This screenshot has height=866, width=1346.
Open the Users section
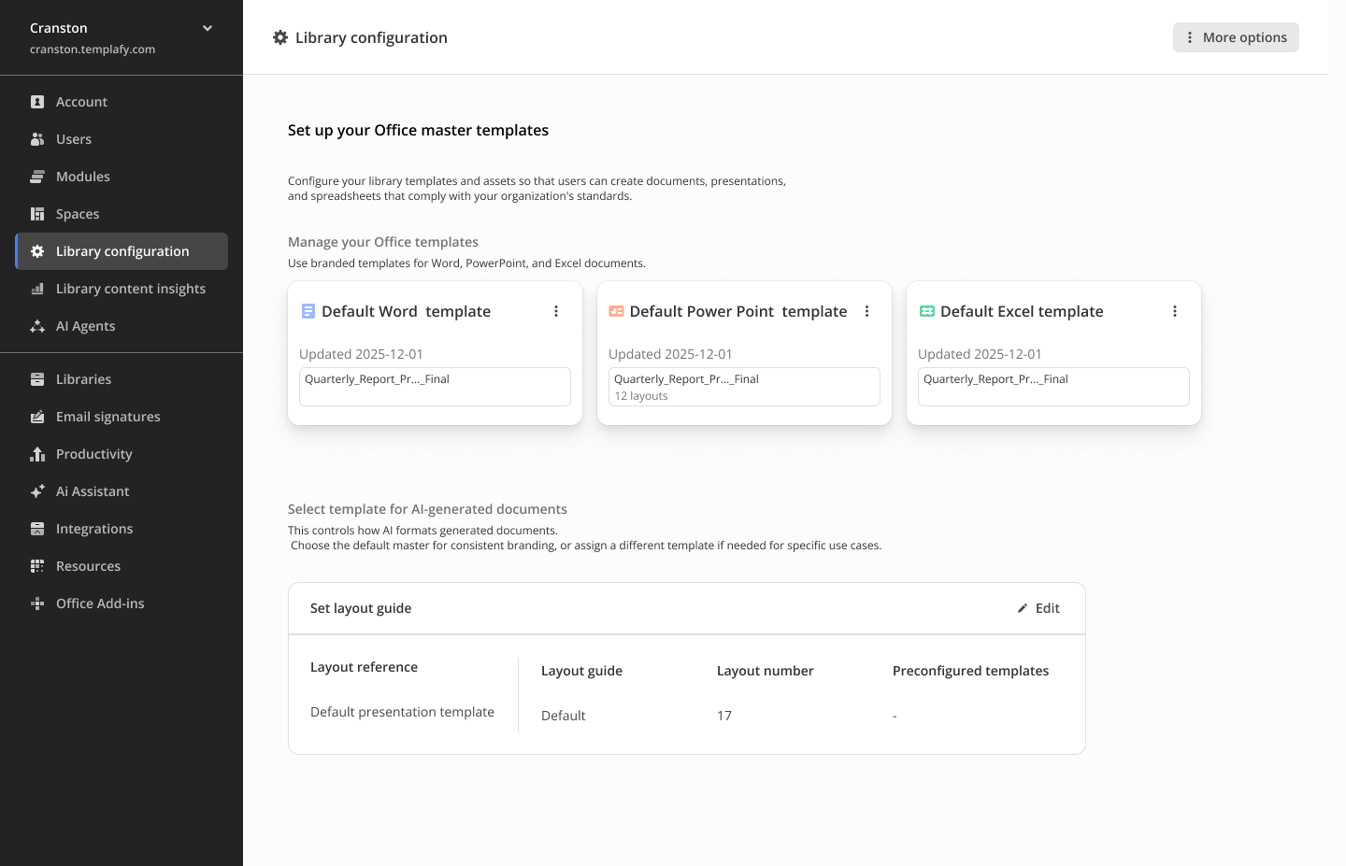pyautogui.click(x=122, y=139)
